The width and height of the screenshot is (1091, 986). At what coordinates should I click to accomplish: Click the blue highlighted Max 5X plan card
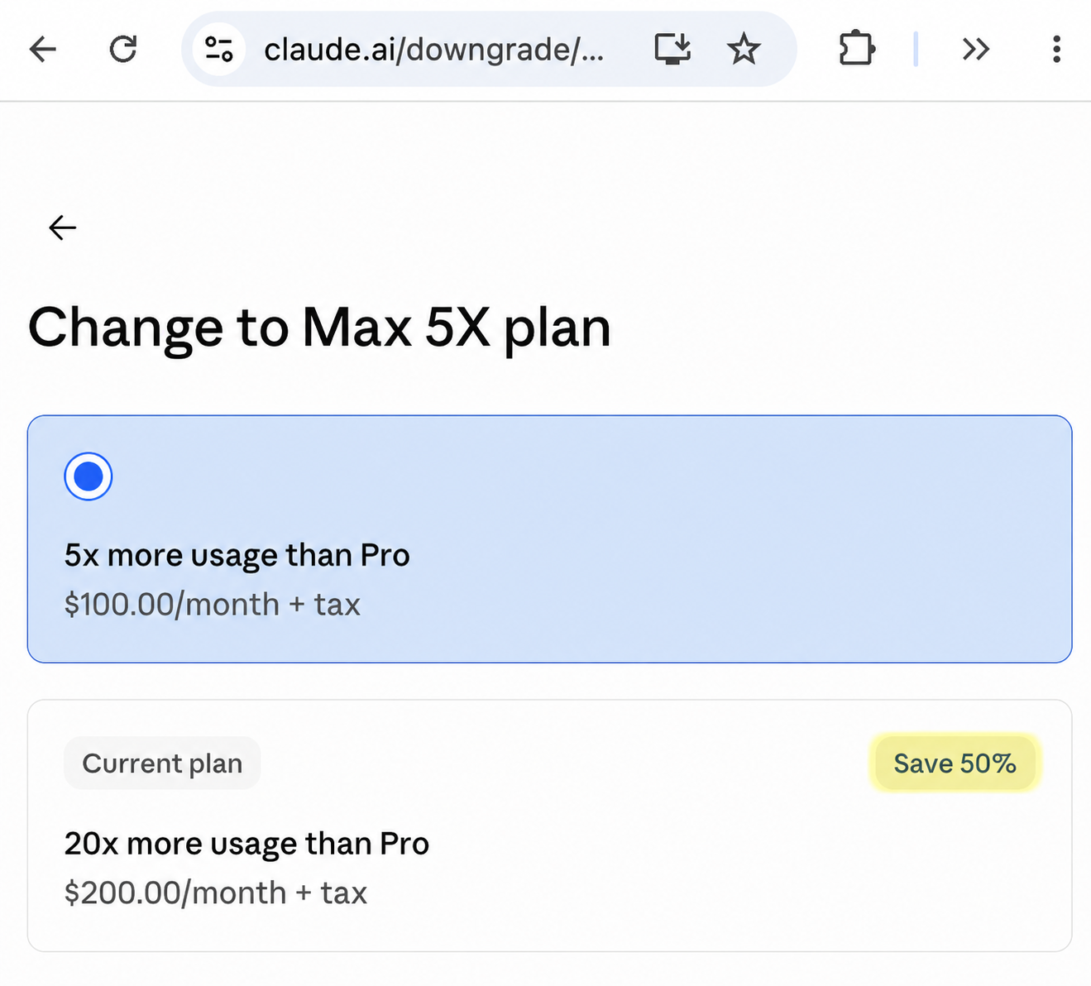[x=549, y=538]
